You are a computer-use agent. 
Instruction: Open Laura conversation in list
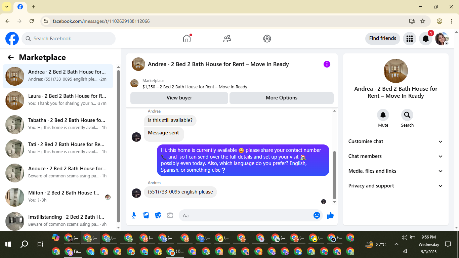58,100
